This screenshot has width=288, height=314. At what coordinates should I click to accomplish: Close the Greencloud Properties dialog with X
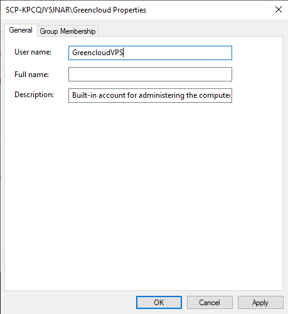[279, 9]
